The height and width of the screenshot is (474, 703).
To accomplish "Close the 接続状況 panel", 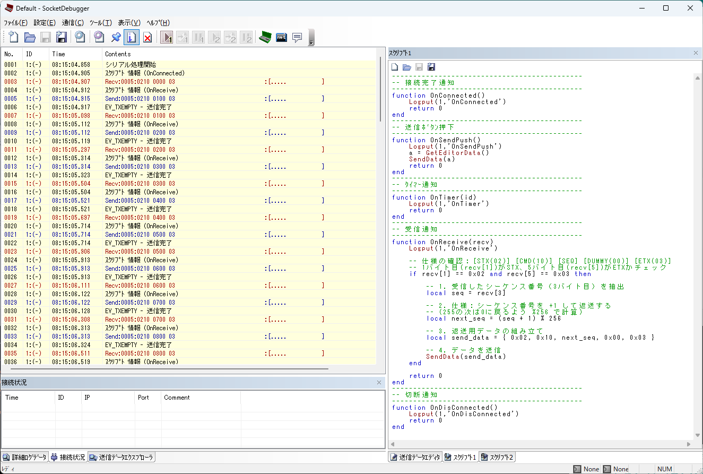I will (x=379, y=382).
